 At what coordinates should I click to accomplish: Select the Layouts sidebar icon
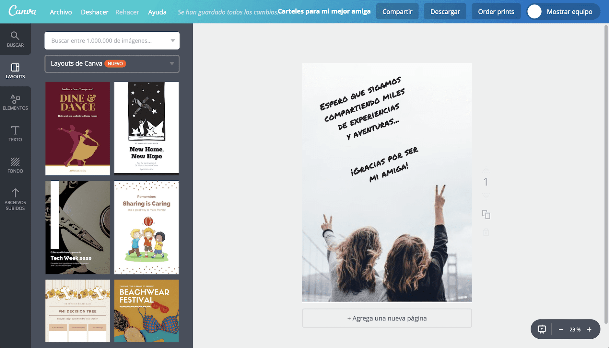(x=15, y=71)
